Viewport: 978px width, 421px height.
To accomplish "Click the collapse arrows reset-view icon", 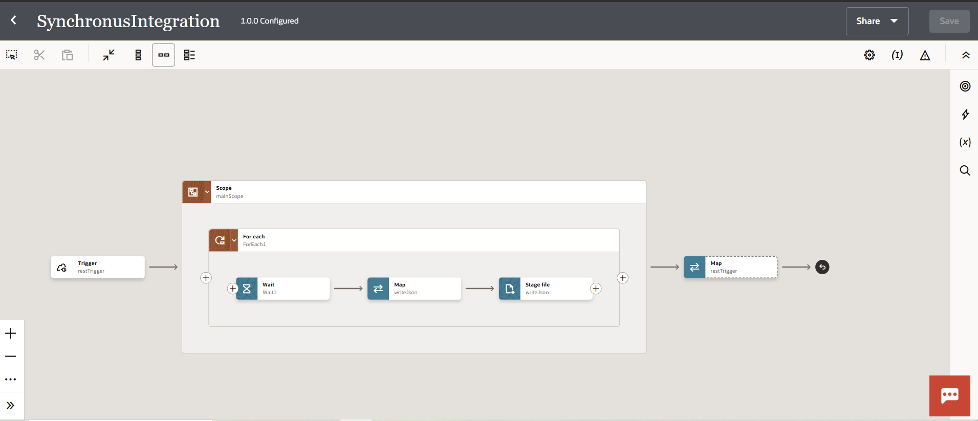I will [108, 55].
